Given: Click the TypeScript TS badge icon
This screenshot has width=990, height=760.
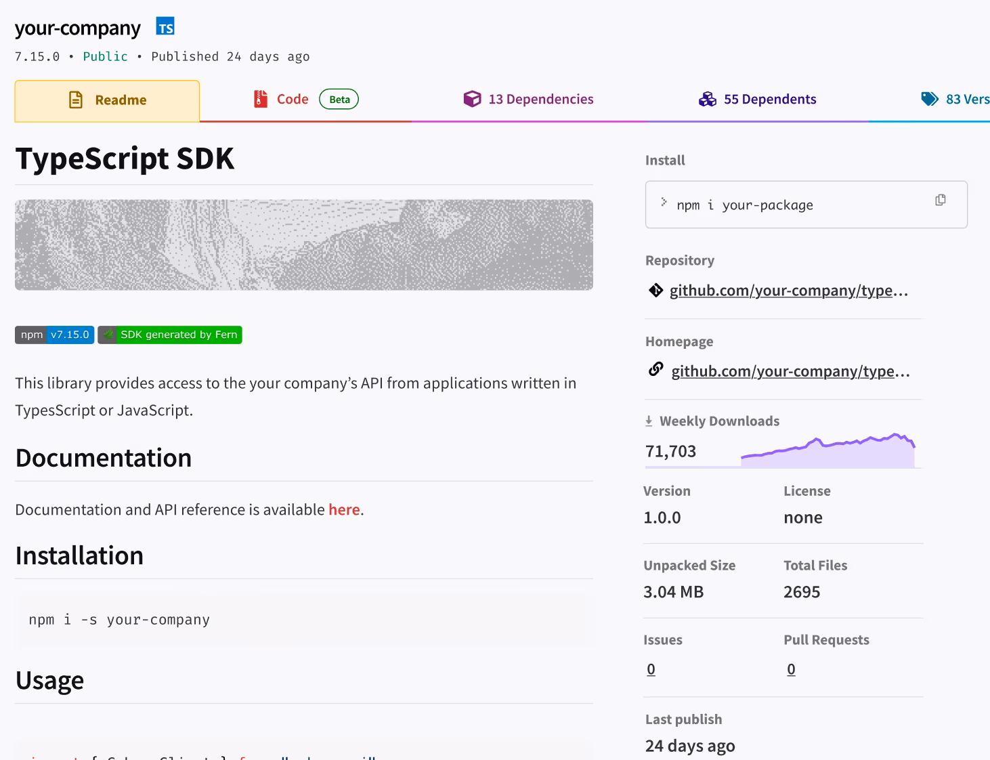Looking at the screenshot, I should [x=165, y=27].
